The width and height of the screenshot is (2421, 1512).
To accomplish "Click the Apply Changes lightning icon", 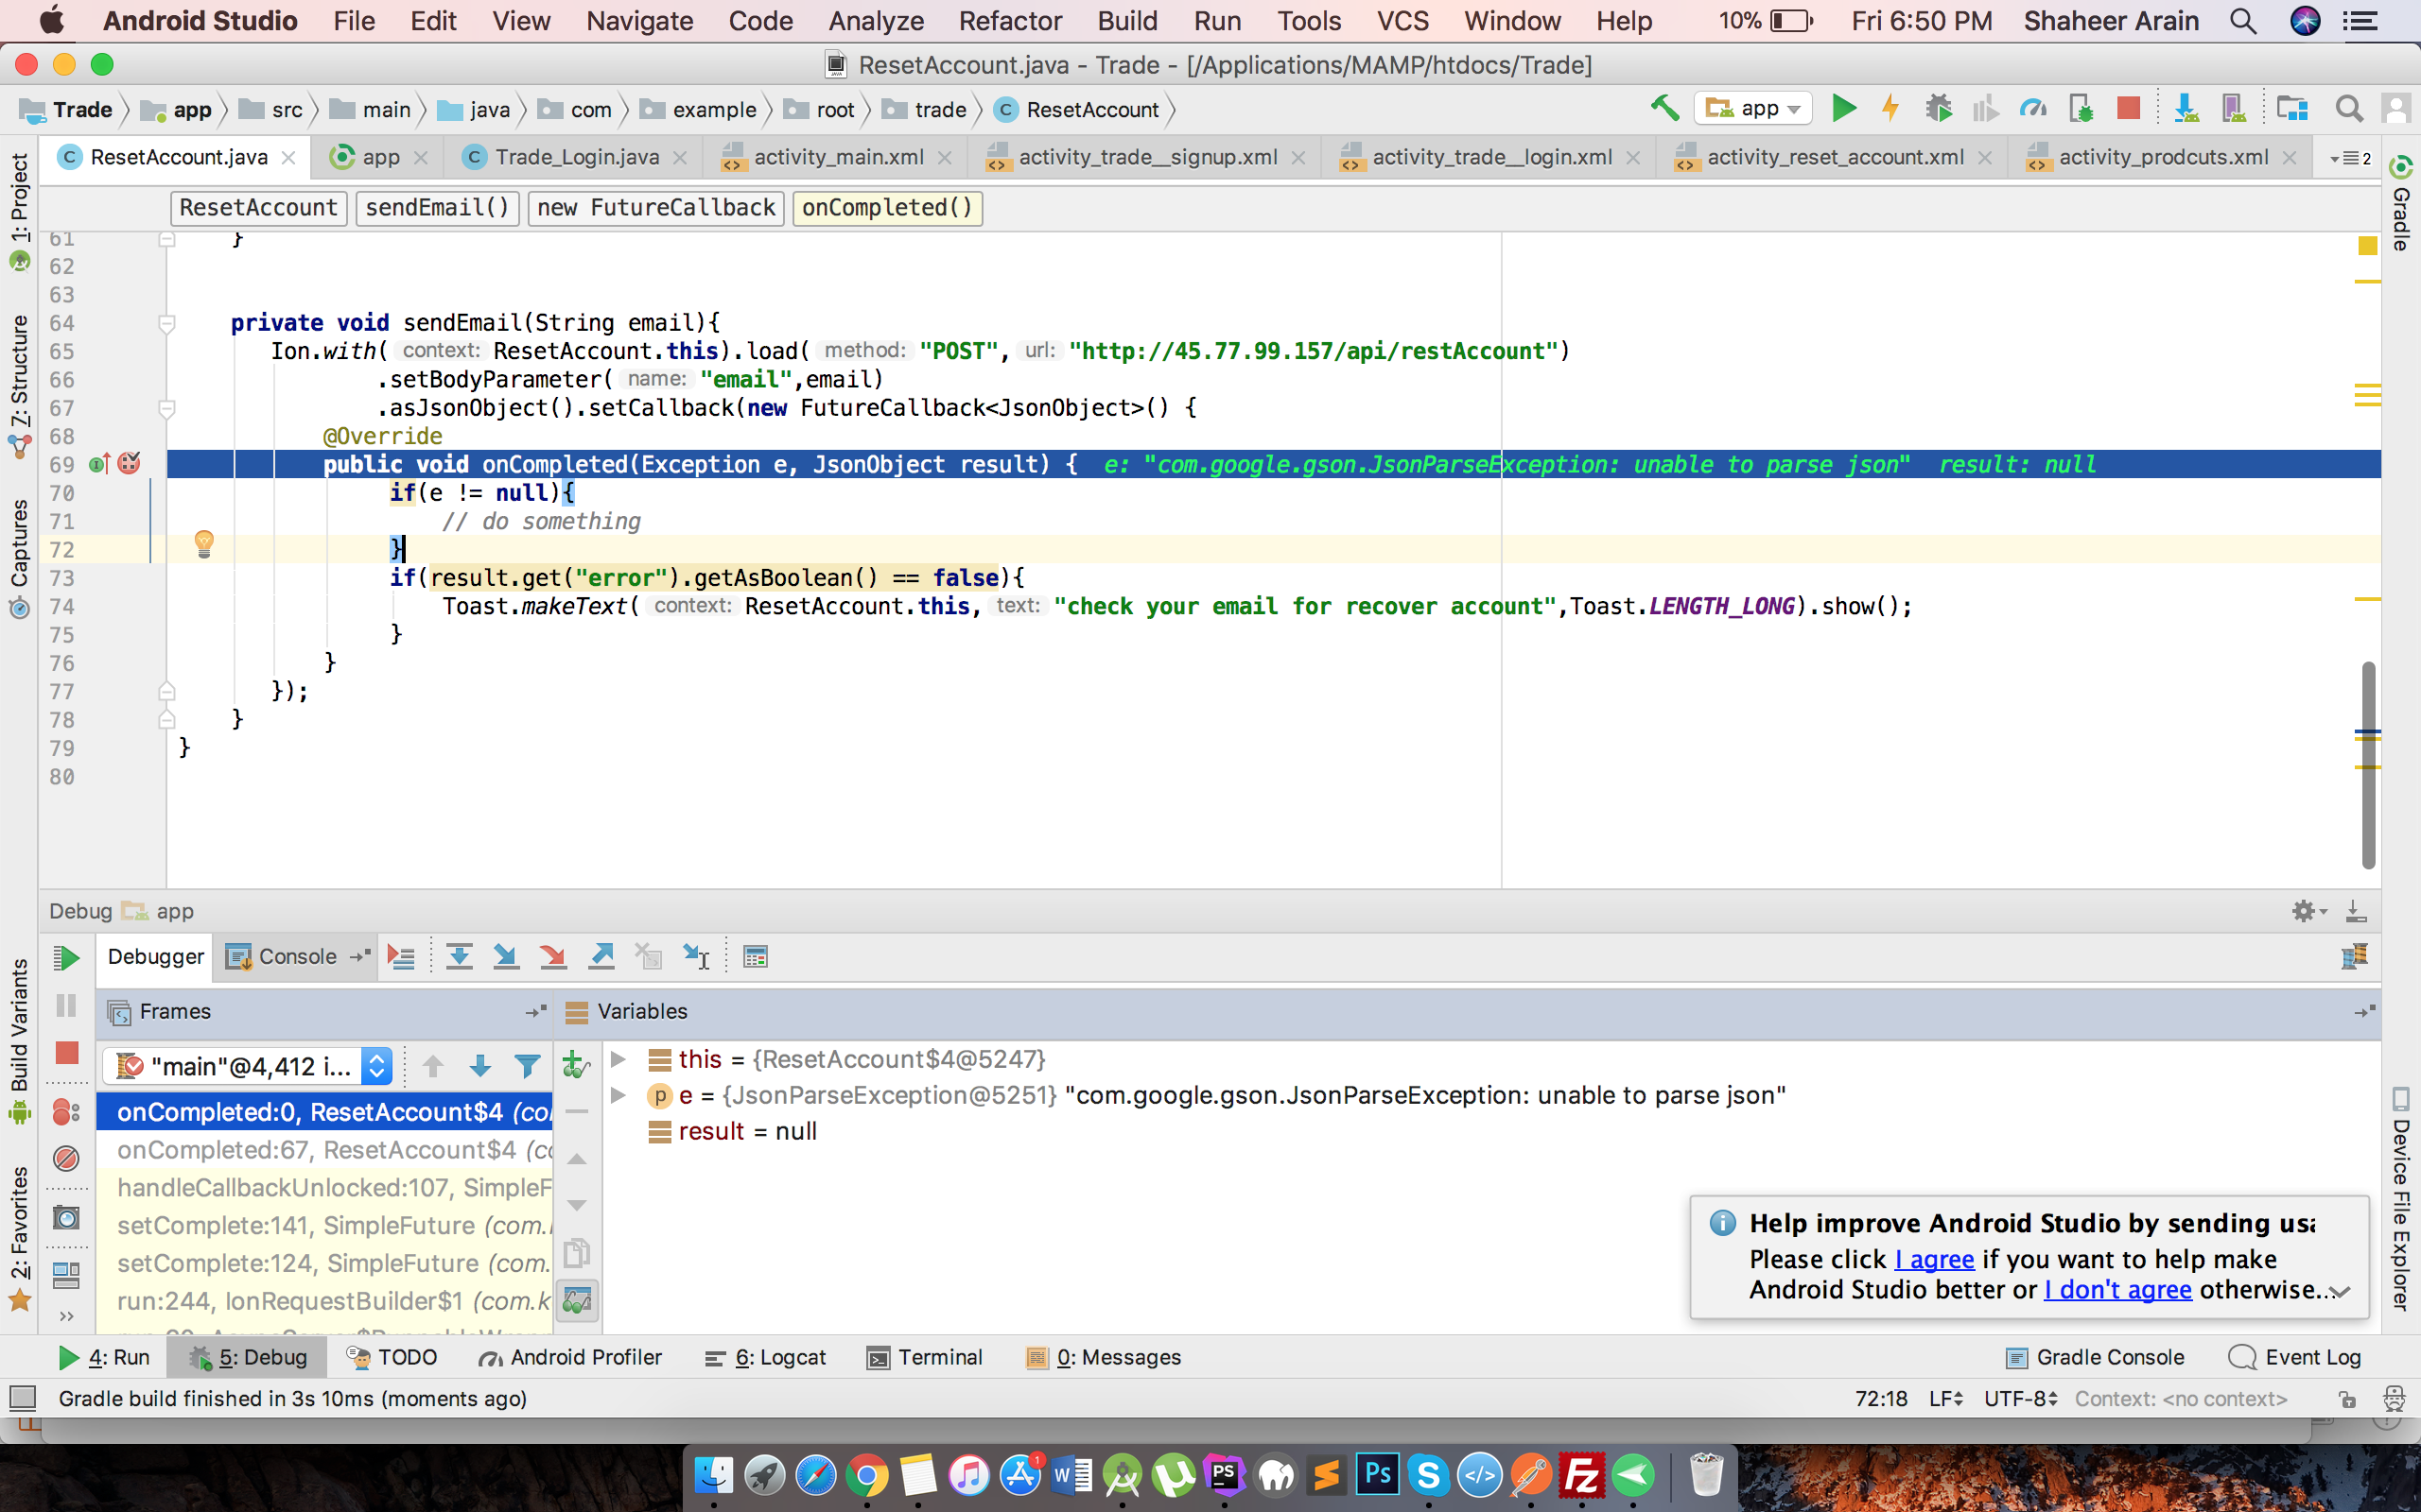I will click(x=1890, y=108).
